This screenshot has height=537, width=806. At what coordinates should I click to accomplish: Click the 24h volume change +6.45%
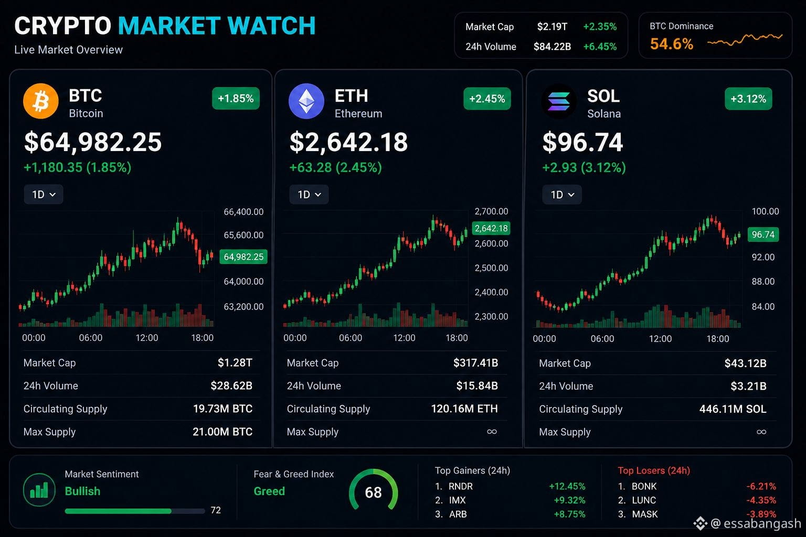(x=600, y=46)
